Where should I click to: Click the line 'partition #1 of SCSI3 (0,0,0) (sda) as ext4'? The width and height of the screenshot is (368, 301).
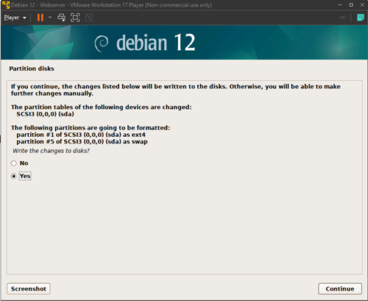coord(81,135)
